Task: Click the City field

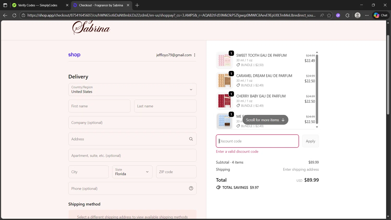Action: [x=88, y=172]
